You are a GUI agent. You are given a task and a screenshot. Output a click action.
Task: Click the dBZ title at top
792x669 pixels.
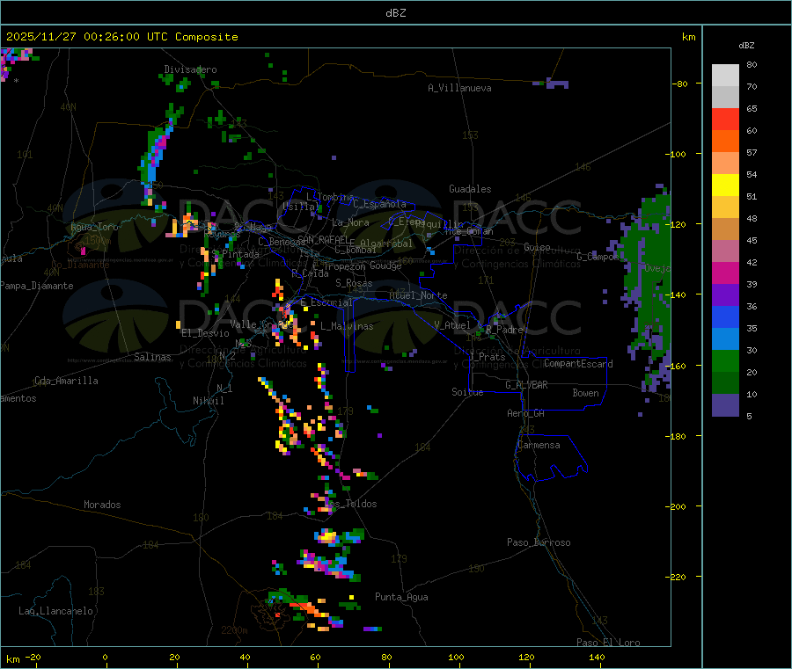(x=395, y=13)
